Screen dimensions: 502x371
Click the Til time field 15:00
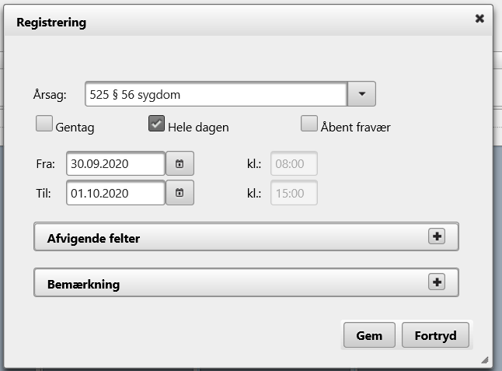(x=294, y=192)
